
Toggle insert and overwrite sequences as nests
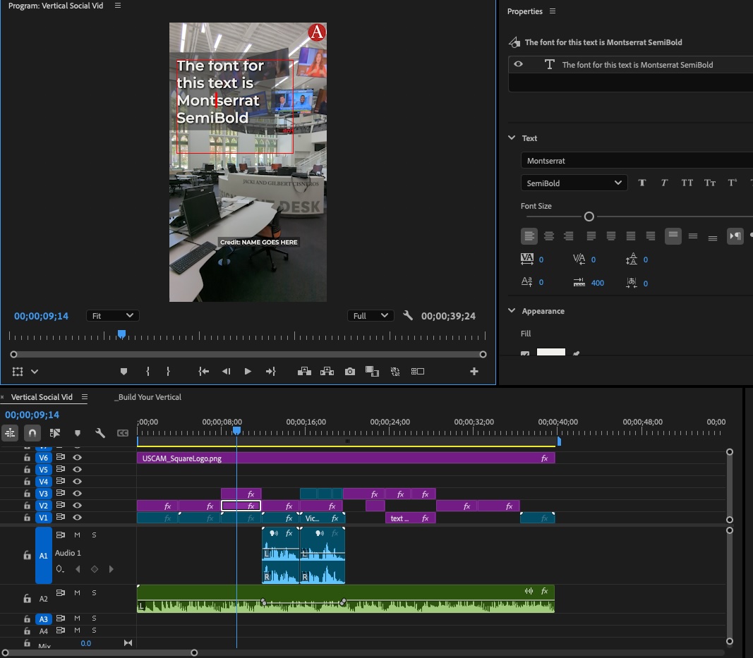[10, 433]
